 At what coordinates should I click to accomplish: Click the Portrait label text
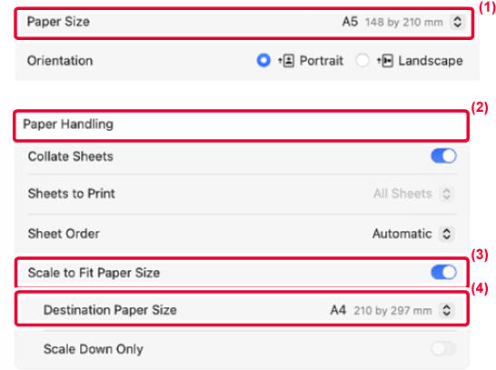[x=321, y=60]
